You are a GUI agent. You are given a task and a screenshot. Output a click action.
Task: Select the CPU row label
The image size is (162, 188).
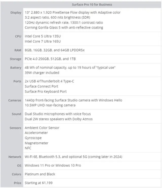pos(18,37)
